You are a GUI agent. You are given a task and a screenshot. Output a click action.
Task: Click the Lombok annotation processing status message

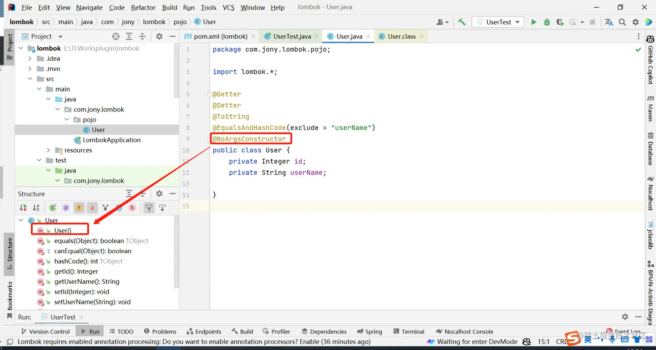click(194, 342)
